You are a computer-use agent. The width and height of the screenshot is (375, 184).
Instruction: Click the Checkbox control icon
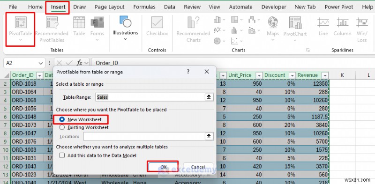tap(157, 22)
